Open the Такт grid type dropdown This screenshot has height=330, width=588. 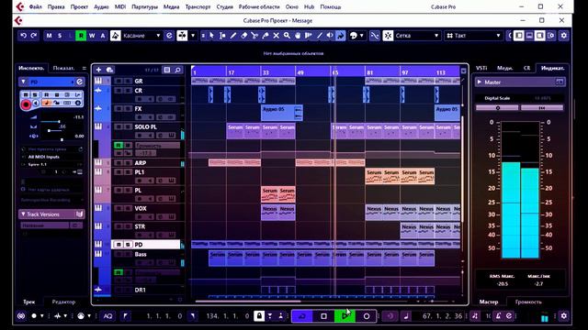473,36
